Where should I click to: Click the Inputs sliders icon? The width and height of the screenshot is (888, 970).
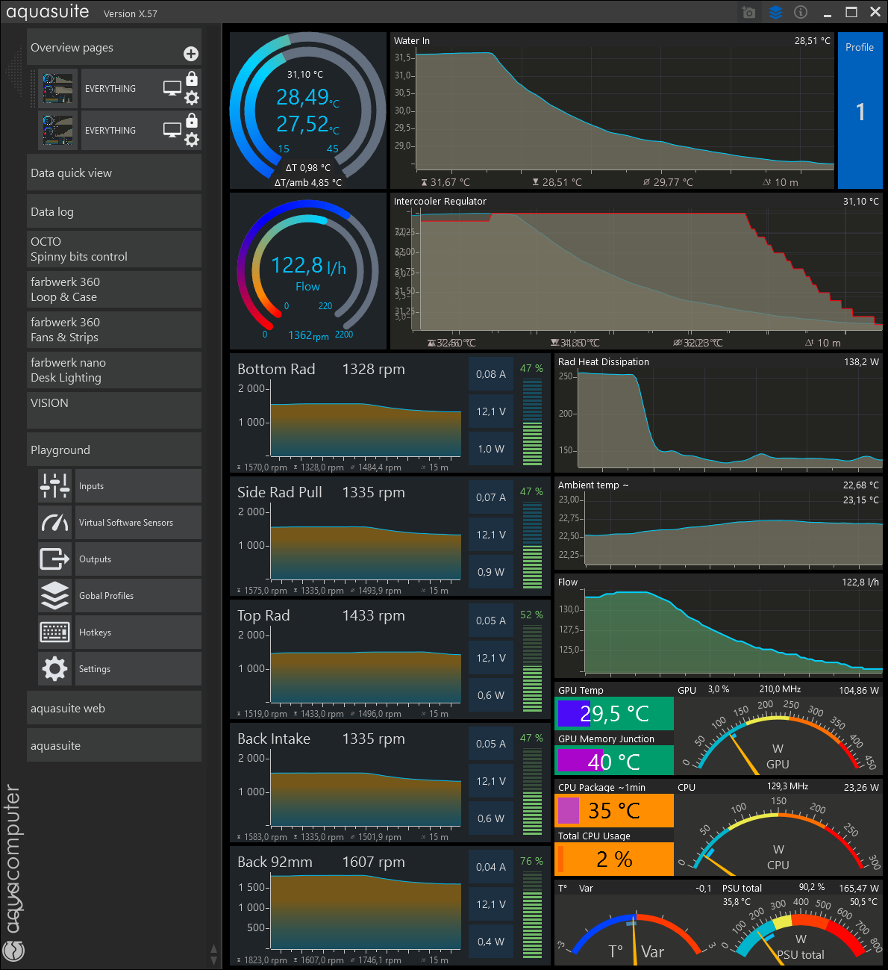point(55,486)
